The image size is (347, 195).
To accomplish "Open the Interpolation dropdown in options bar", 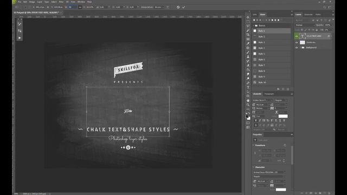I will 159,7.
